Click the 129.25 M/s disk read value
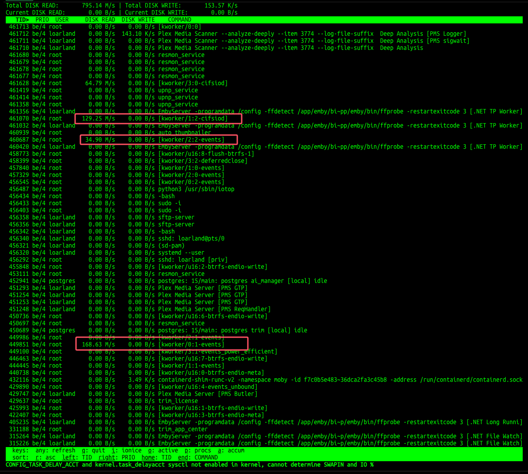The width and height of the screenshot is (528, 474). click(99, 119)
